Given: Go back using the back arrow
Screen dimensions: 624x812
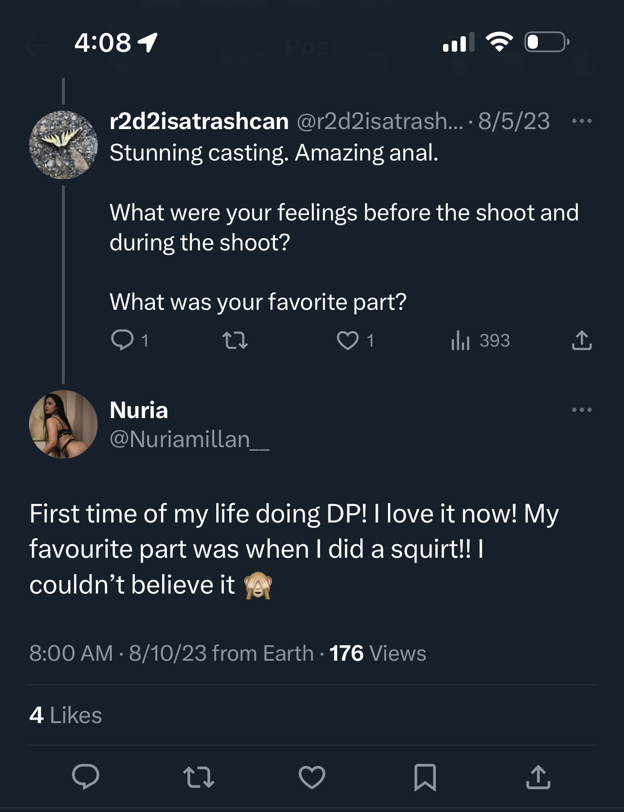Looking at the screenshot, I should pyautogui.click(x=36, y=47).
